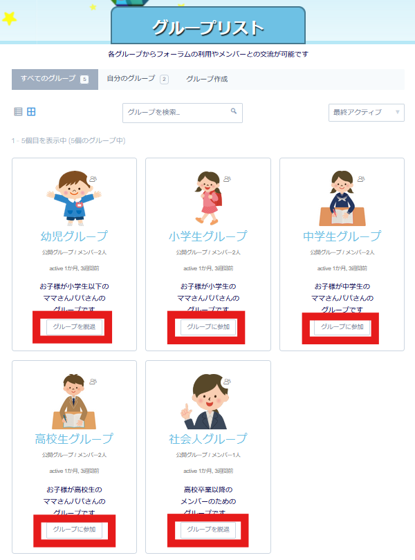The height and width of the screenshot is (560, 415).
Task: Leave 幼児グループ with グループを脱退 button
Action: [x=75, y=327]
